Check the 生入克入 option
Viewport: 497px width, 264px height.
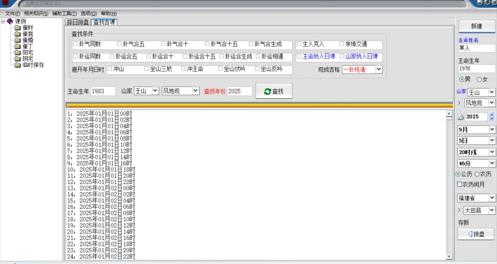click(x=299, y=44)
